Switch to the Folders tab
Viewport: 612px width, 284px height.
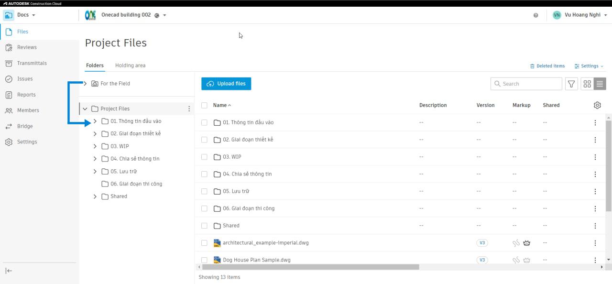point(95,66)
